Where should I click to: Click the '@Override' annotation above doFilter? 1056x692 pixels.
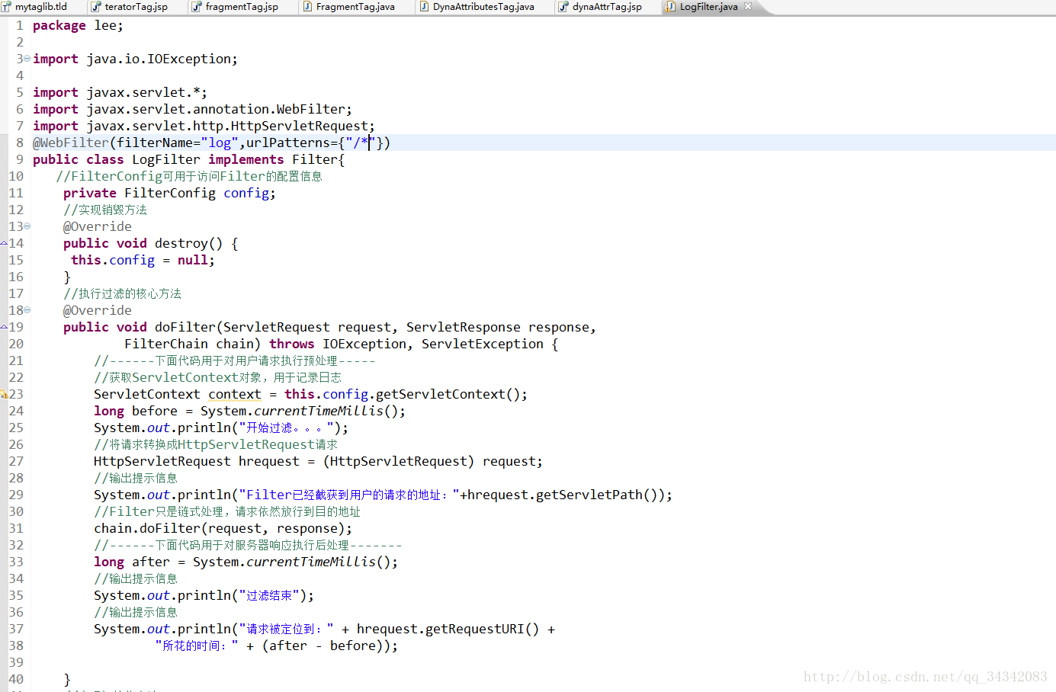tap(98, 311)
